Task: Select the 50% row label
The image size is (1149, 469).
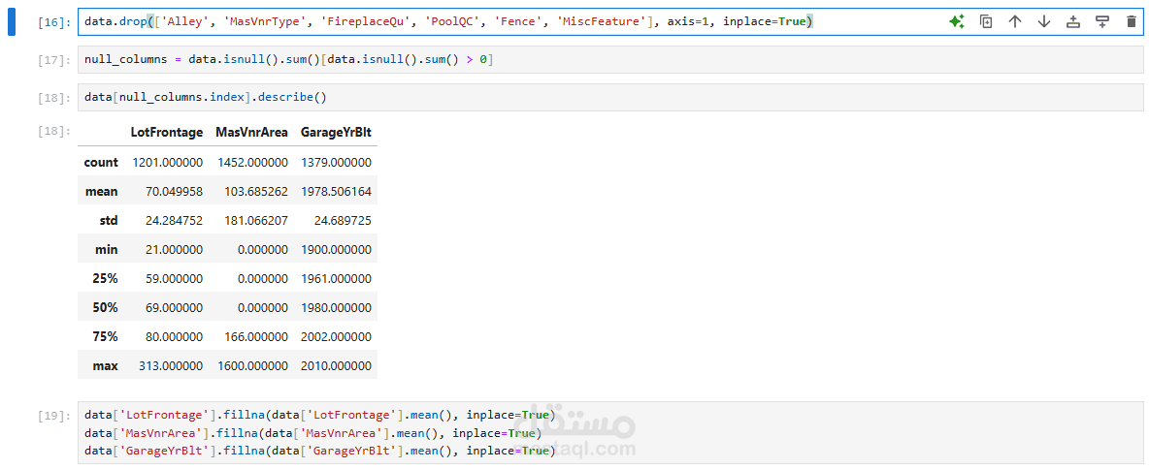Action: tap(106, 308)
